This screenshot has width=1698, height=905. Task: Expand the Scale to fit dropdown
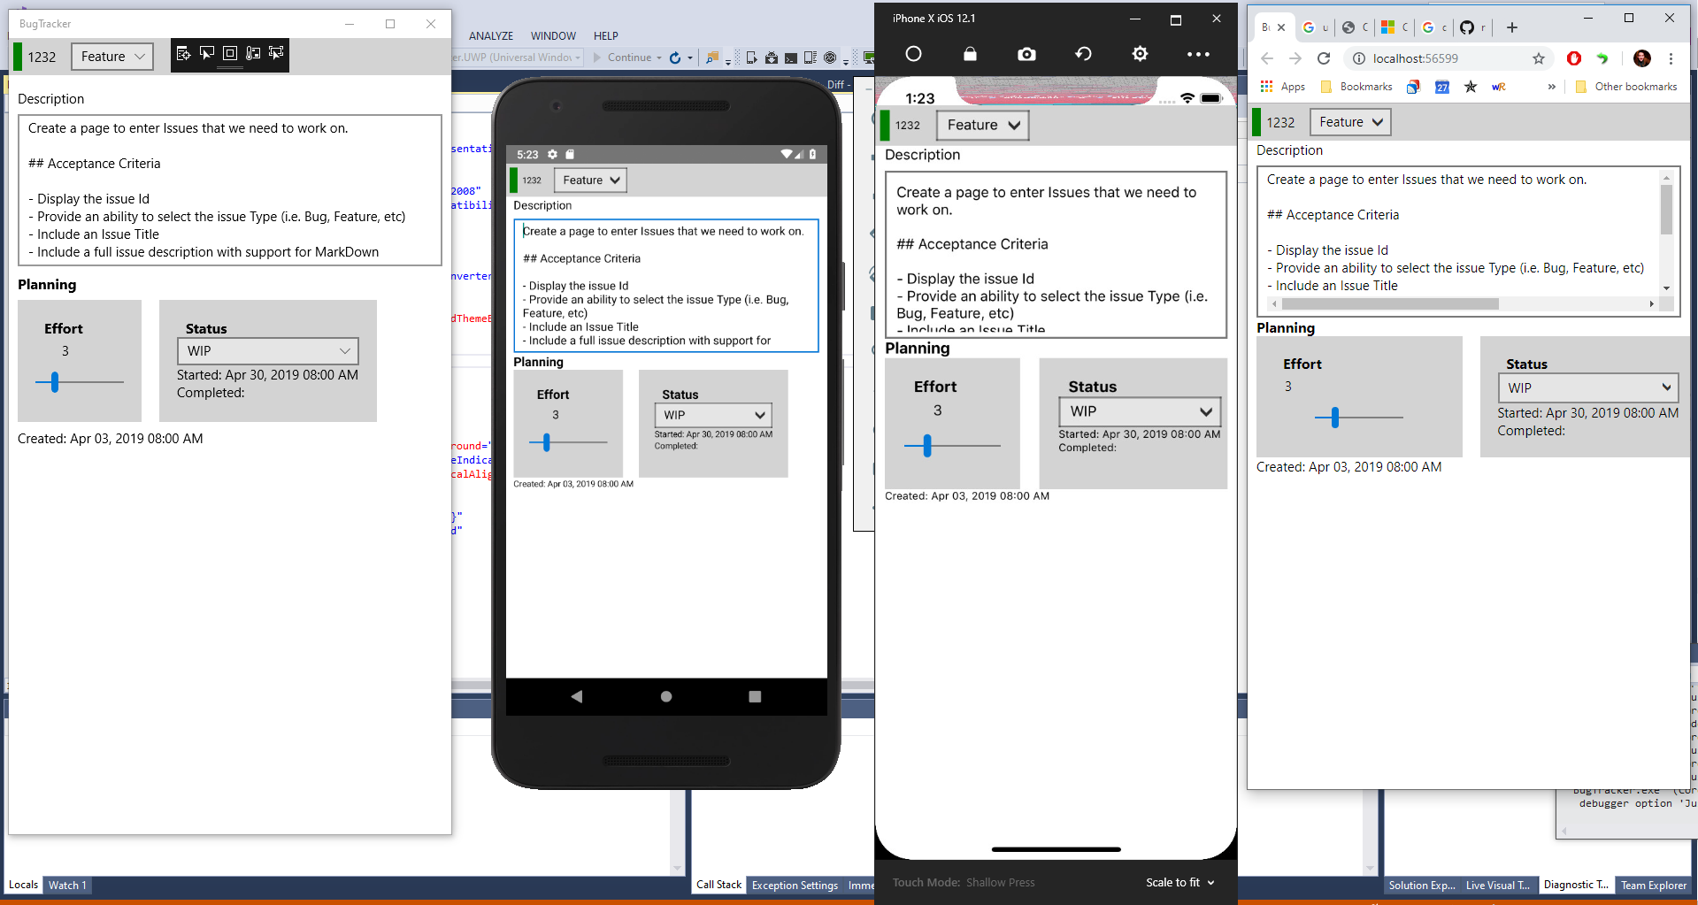coord(1179,882)
